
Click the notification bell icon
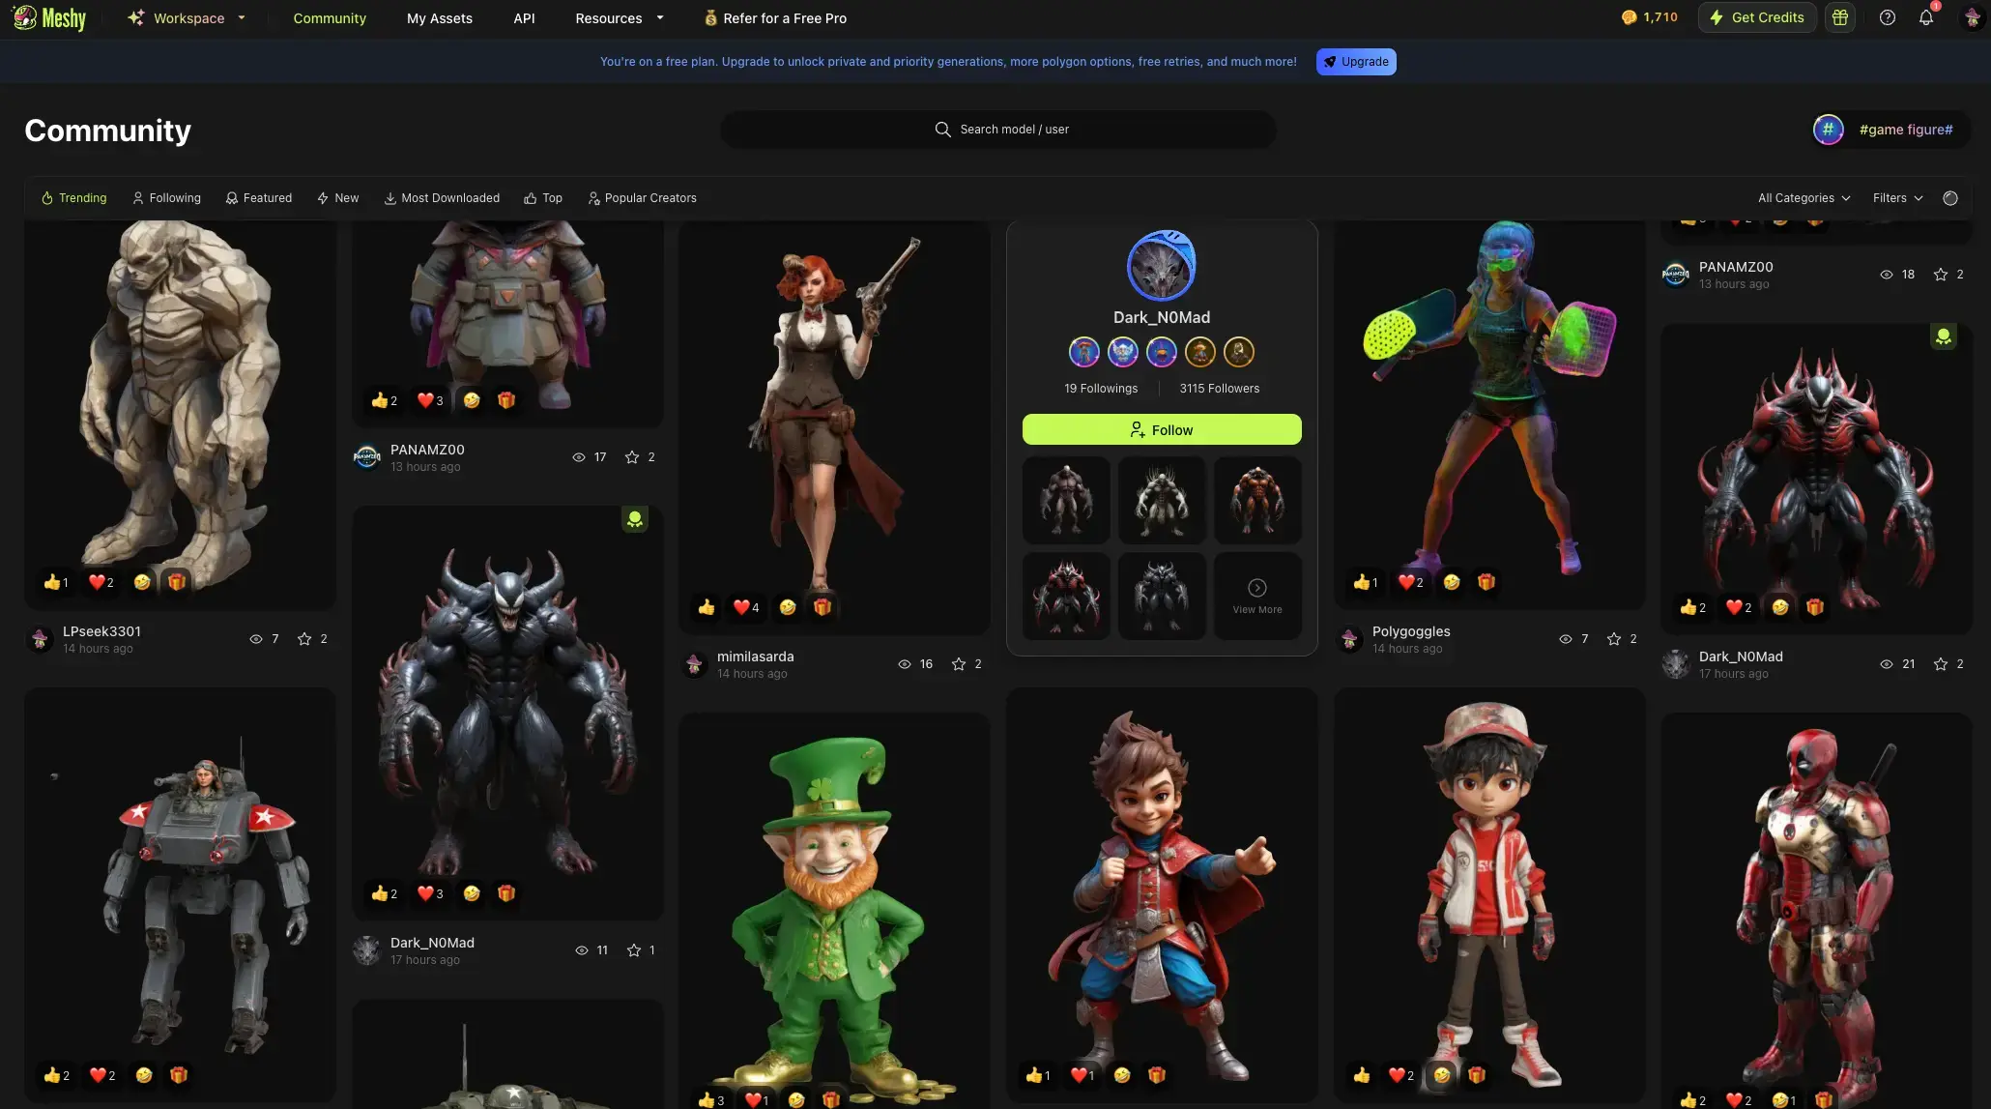1925,17
